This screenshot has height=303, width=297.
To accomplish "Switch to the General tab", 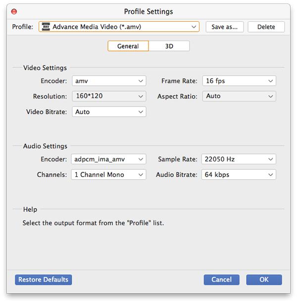I will pyautogui.click(x=128, y=46).
